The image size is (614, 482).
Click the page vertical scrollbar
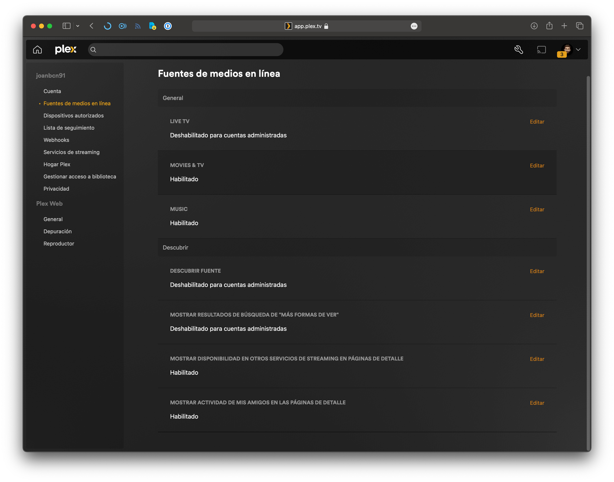(588, 263)
